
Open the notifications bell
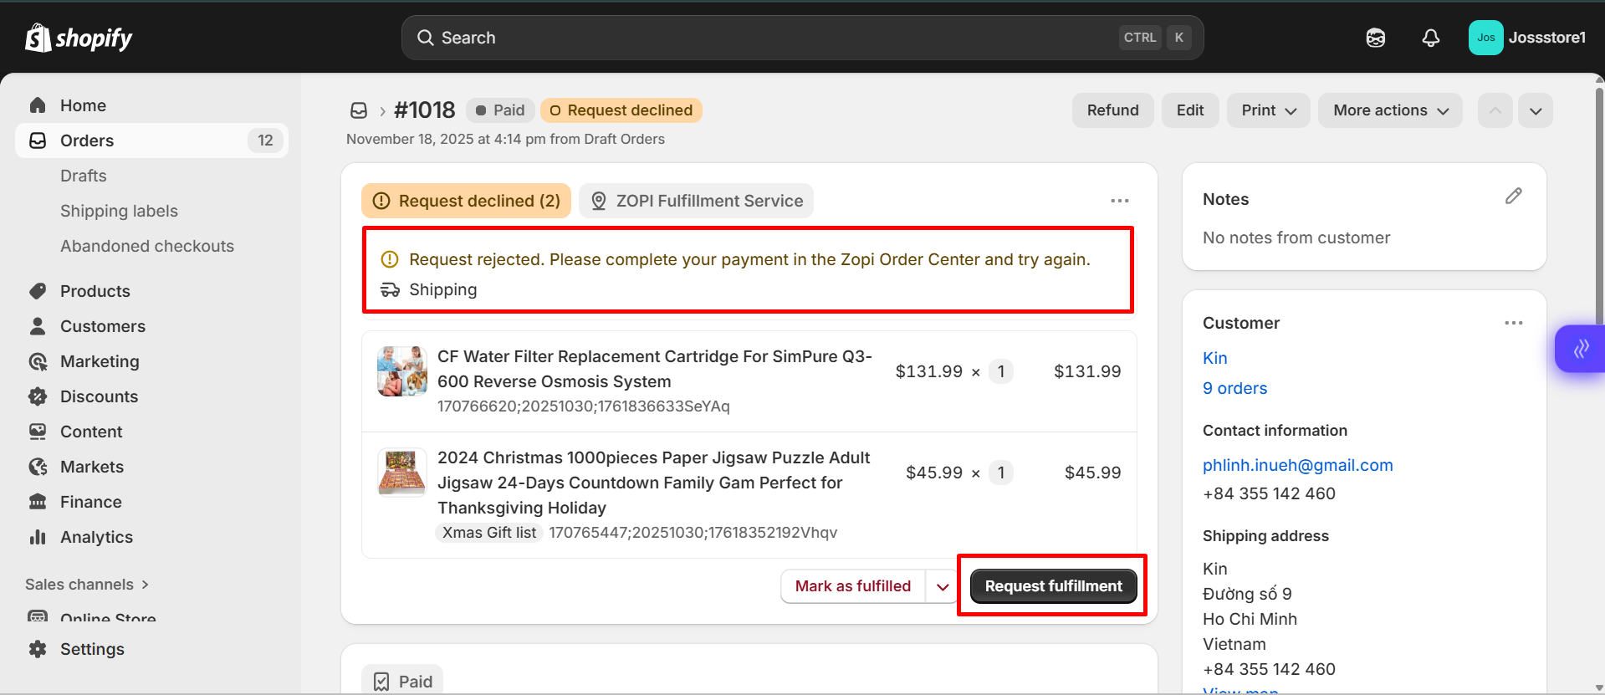tap(1430, 38)
